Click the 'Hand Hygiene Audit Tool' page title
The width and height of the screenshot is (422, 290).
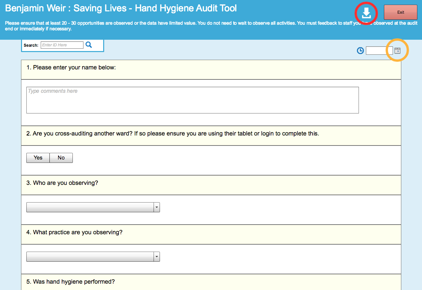[x=121, y=8]
